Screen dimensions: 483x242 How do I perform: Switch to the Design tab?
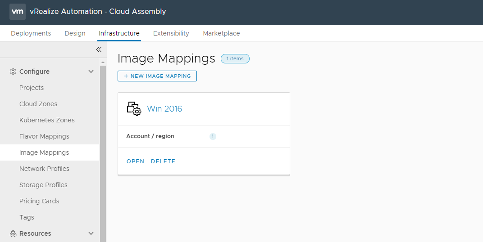[75, 33]
